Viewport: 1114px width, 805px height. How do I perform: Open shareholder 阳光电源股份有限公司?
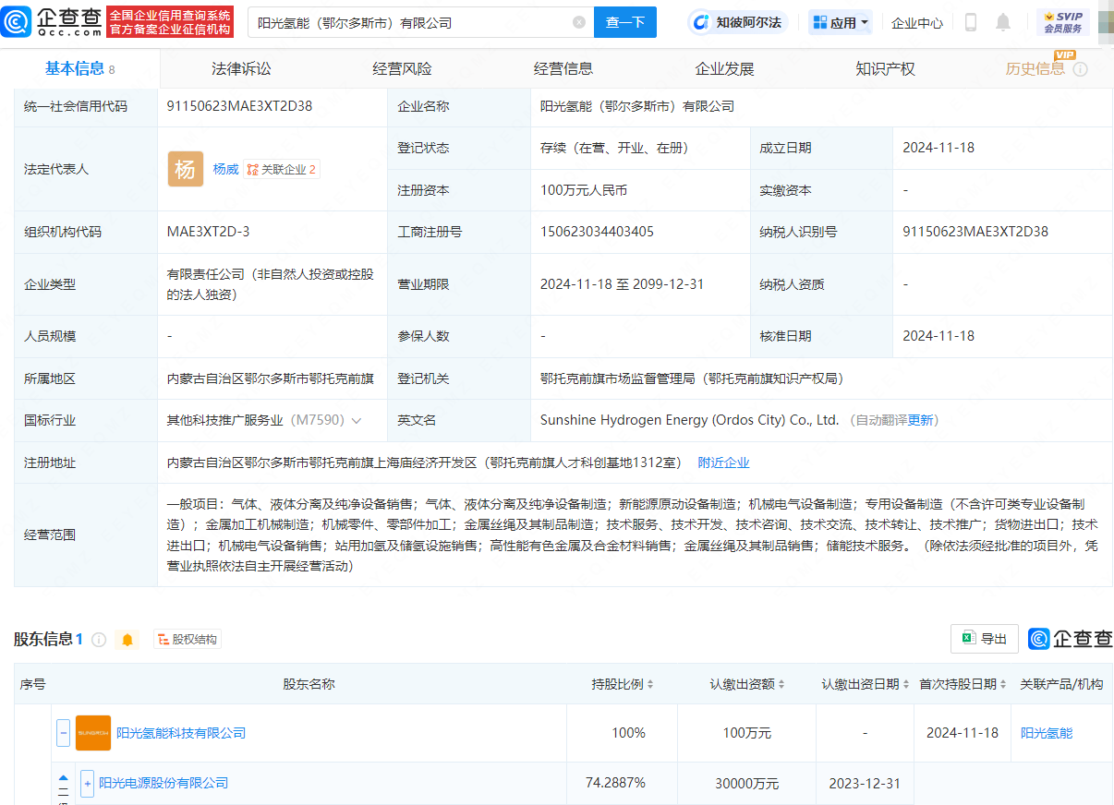pos(163,783)
